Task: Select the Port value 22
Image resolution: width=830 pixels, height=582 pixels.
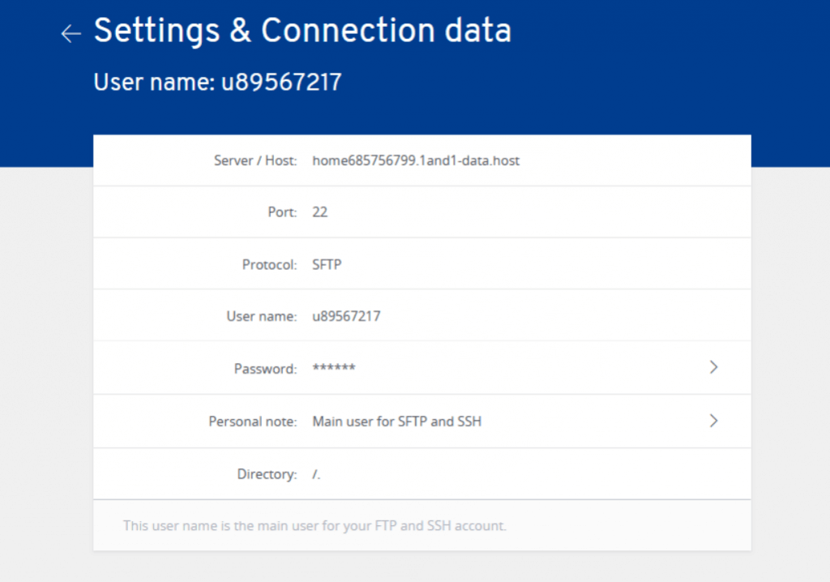Action: [x=319, y=212]
